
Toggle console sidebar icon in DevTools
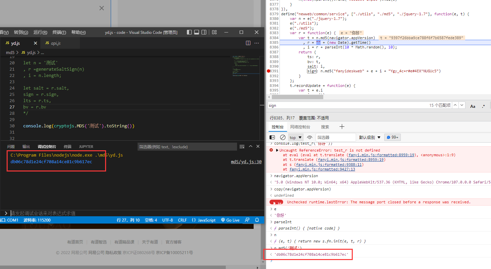tap(272, 137)
